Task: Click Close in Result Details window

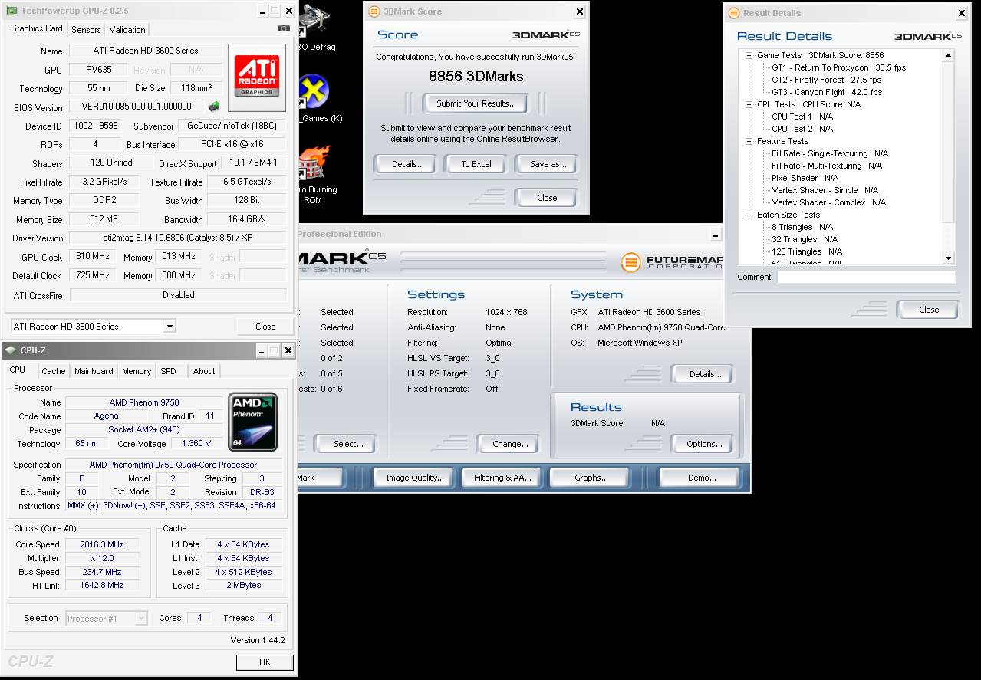Action: click(928, 310)
